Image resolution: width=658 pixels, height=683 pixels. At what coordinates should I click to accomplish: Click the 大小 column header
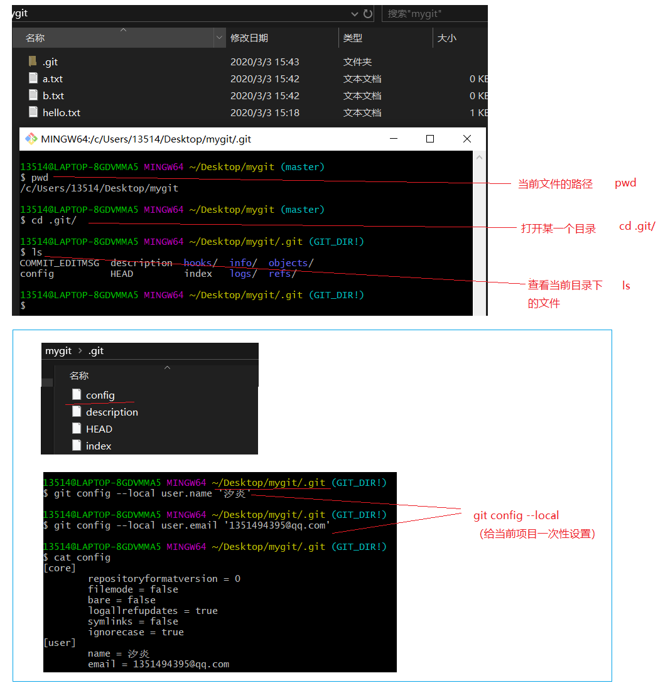(x=446, y=38)
